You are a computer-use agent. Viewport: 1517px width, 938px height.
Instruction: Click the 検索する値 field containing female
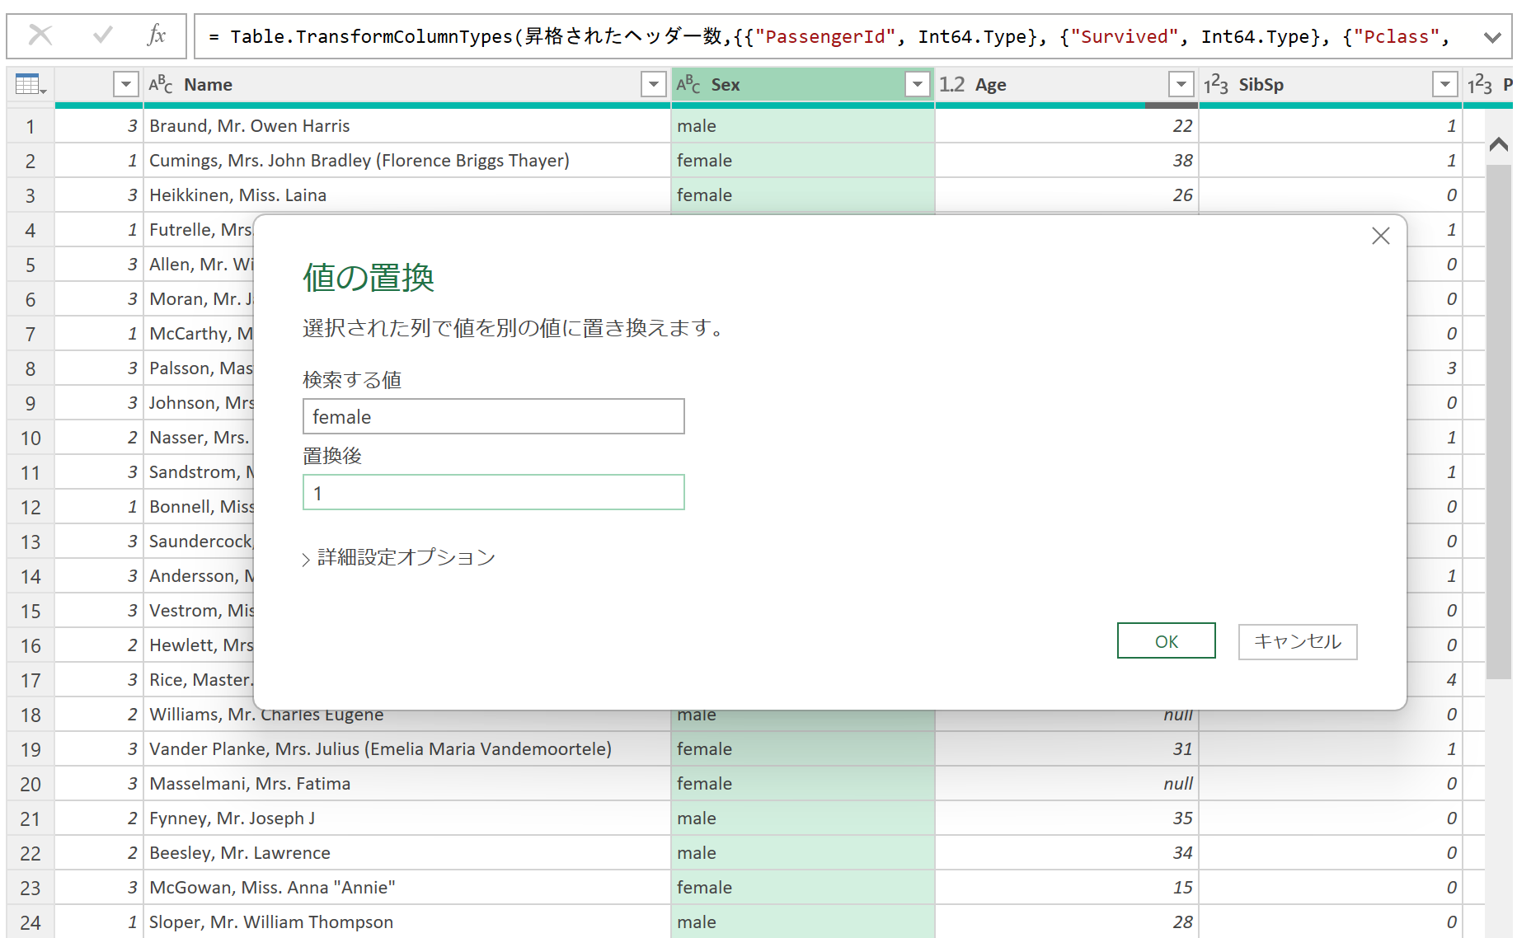493,416
